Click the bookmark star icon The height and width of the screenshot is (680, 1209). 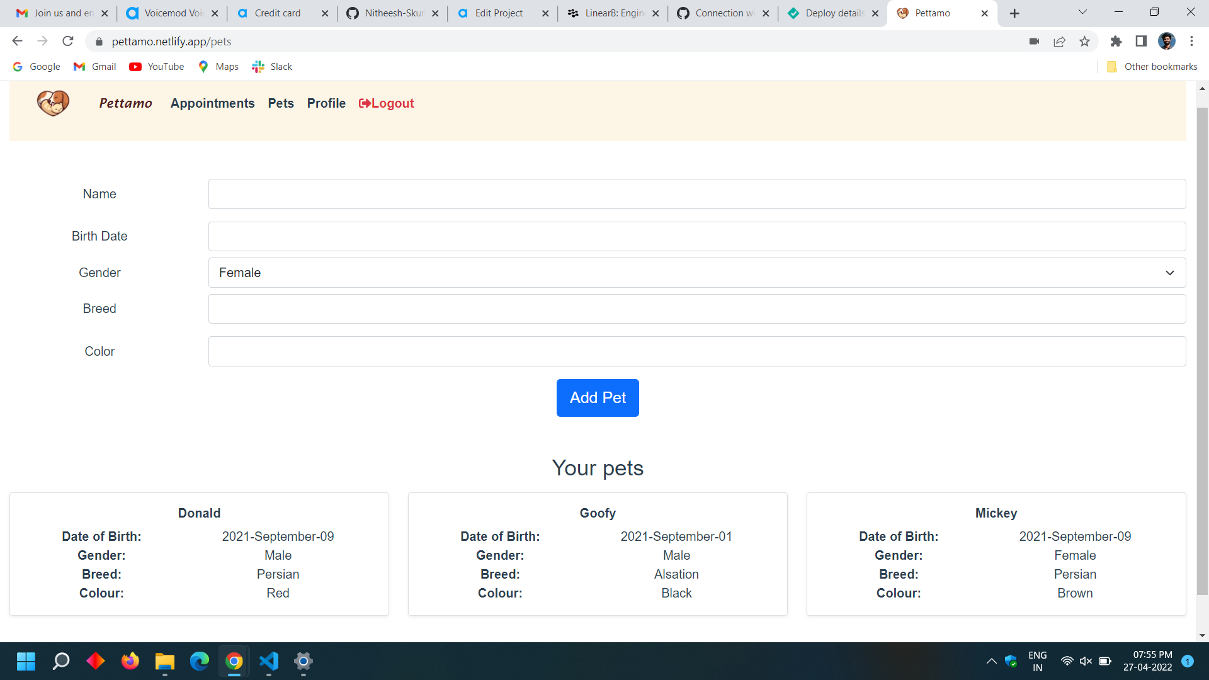tap(1084, 42)
